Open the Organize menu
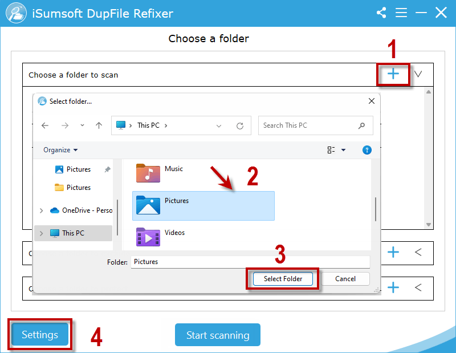This screenshot has width=456, height=353. point(60,150)
